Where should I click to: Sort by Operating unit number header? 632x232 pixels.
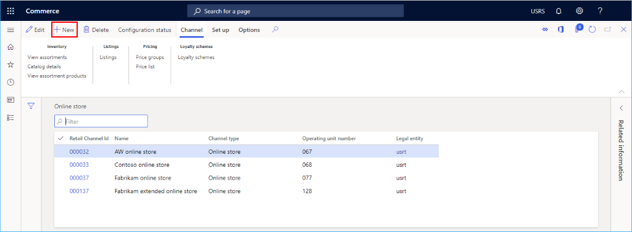coord(329,138)
